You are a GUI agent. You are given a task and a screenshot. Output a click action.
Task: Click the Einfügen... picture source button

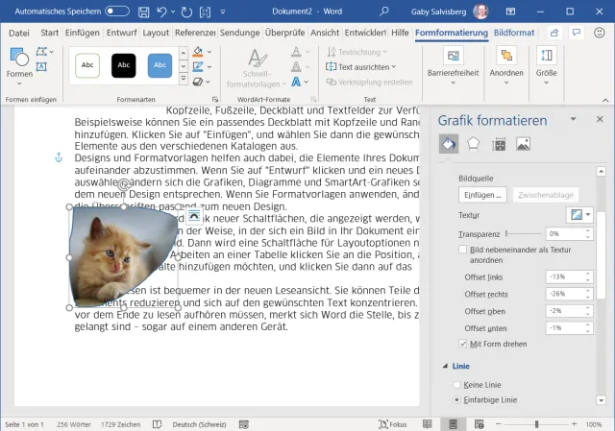pyautogui.click(x=480, y=195)
